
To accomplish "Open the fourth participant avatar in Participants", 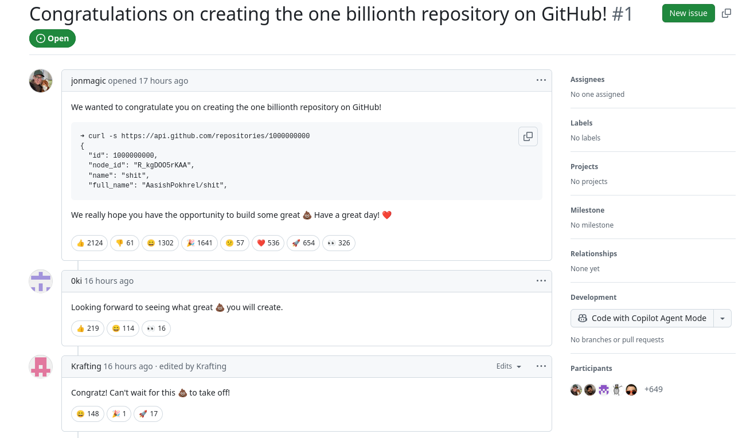I will 618,390.
